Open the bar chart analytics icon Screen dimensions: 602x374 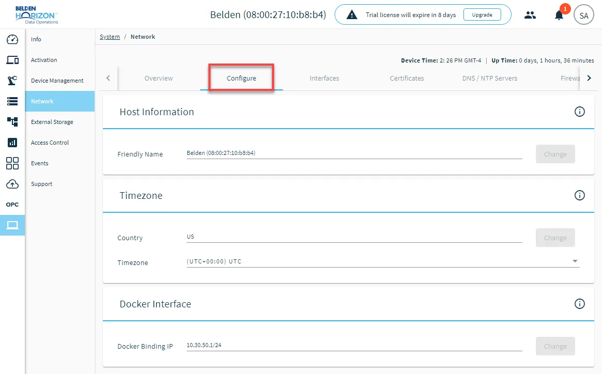pyautogui.click(x=12, y=143)
